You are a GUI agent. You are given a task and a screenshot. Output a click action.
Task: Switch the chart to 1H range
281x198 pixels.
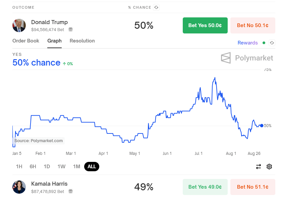pyautogui.click(x=19, y=166)
